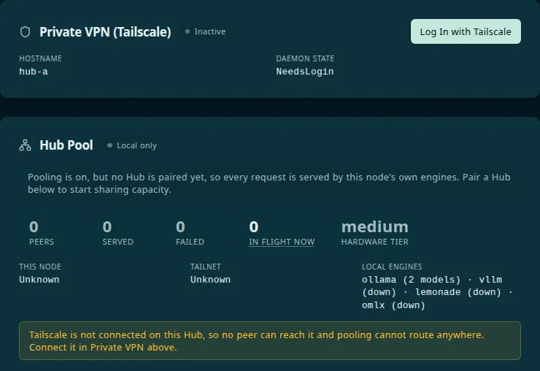The image size is (540, 371).
Task: Click the local engines list starting with ollama
Action: tap(437, 292)
